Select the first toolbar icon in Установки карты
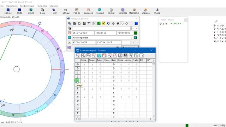The width and height of the screenshot is (226, 127). click(78, 56)
